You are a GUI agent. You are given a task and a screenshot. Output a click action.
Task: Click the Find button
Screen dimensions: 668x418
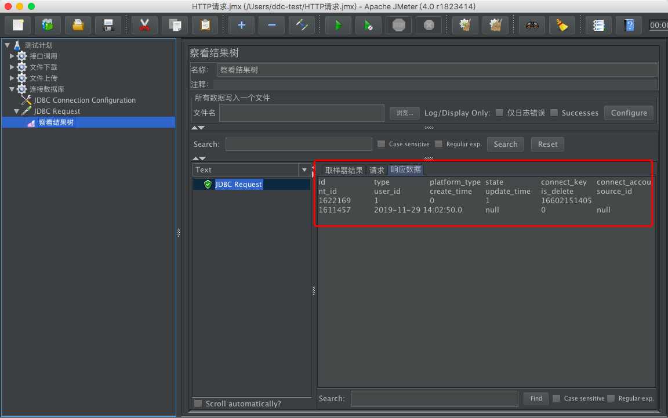(536, 398)
